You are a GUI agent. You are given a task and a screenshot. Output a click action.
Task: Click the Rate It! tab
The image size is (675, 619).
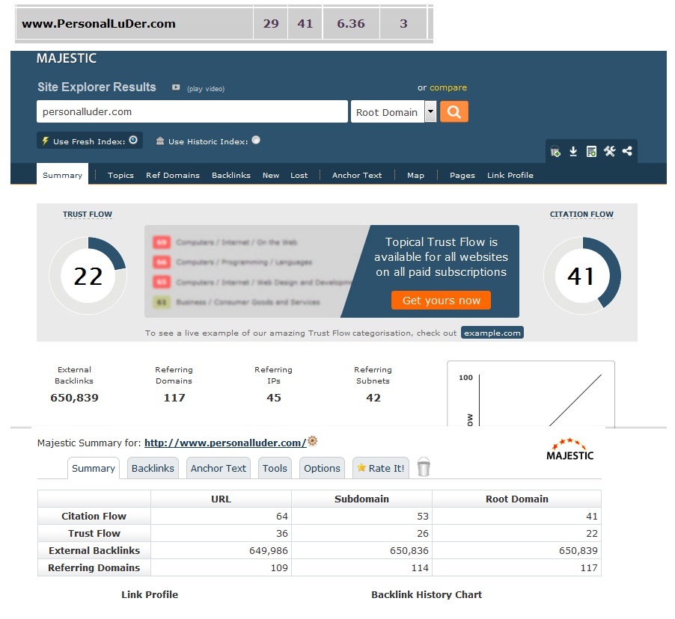point(381,468)
